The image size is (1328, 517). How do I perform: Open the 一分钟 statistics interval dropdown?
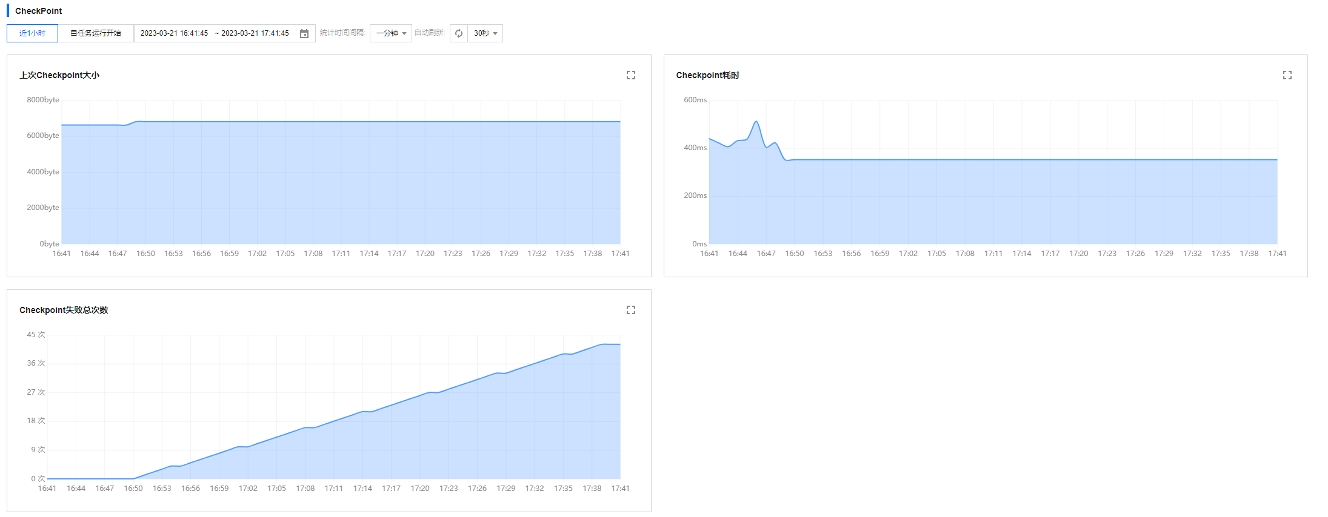(x=391, y=33)
